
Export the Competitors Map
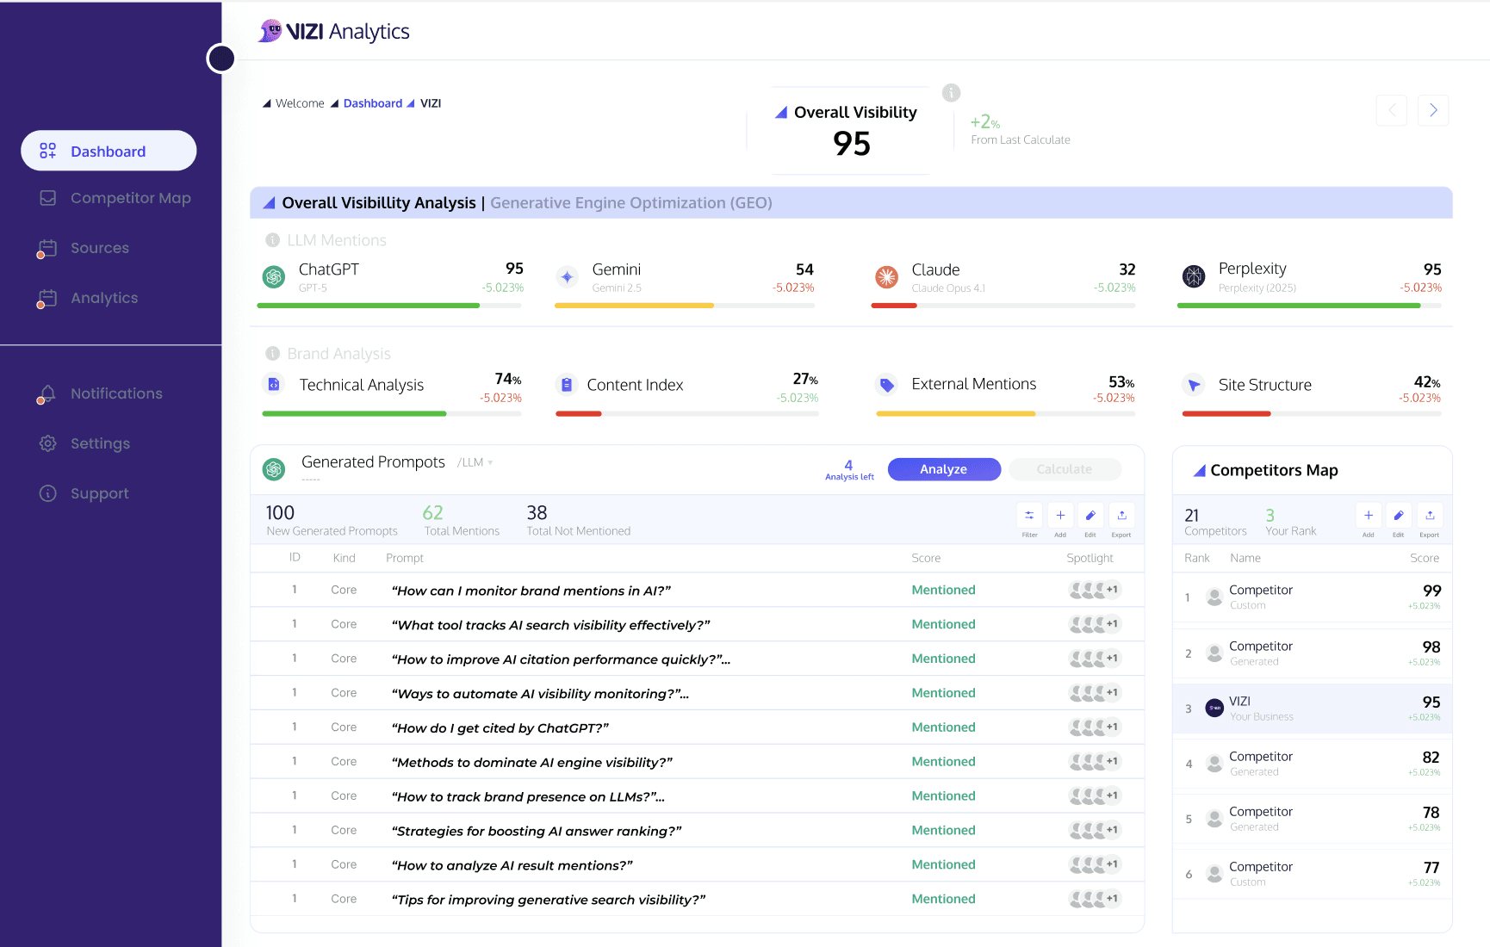1430,516
